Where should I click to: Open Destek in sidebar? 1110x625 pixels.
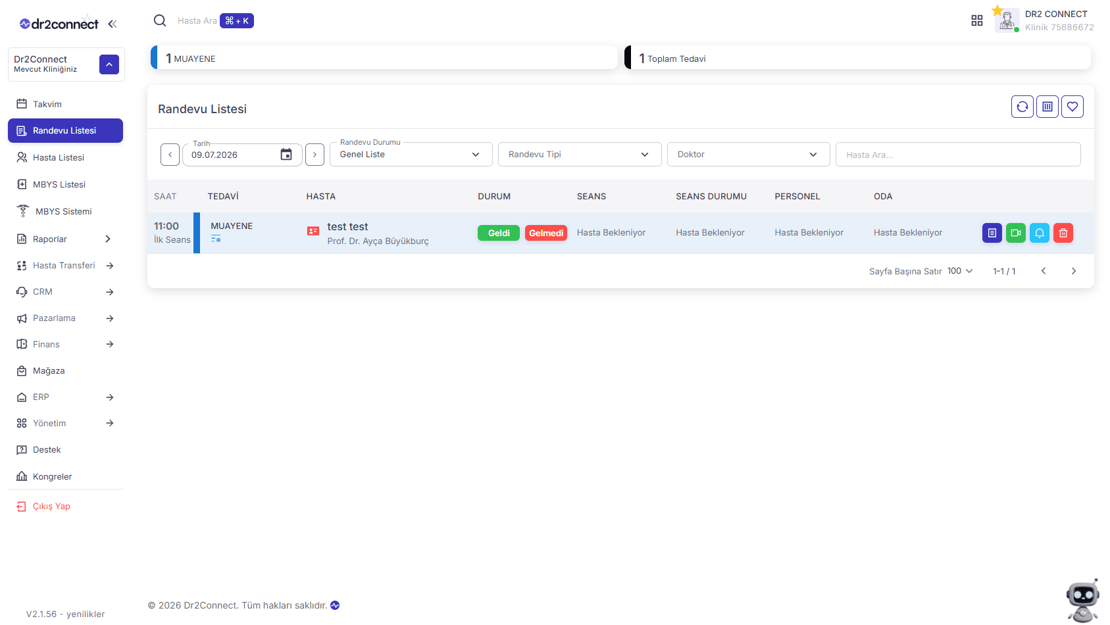pos(65,449)
